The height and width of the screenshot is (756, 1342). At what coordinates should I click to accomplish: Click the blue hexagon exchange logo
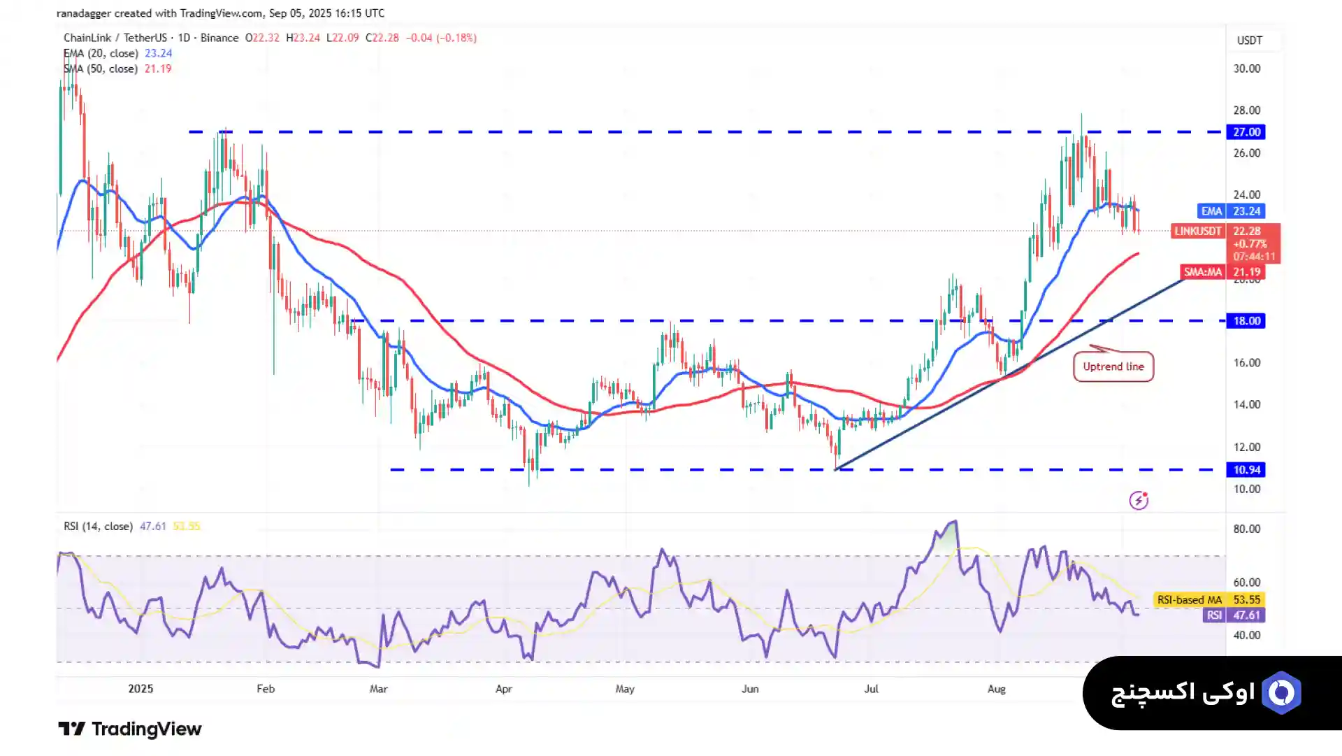pos(1281,693)
